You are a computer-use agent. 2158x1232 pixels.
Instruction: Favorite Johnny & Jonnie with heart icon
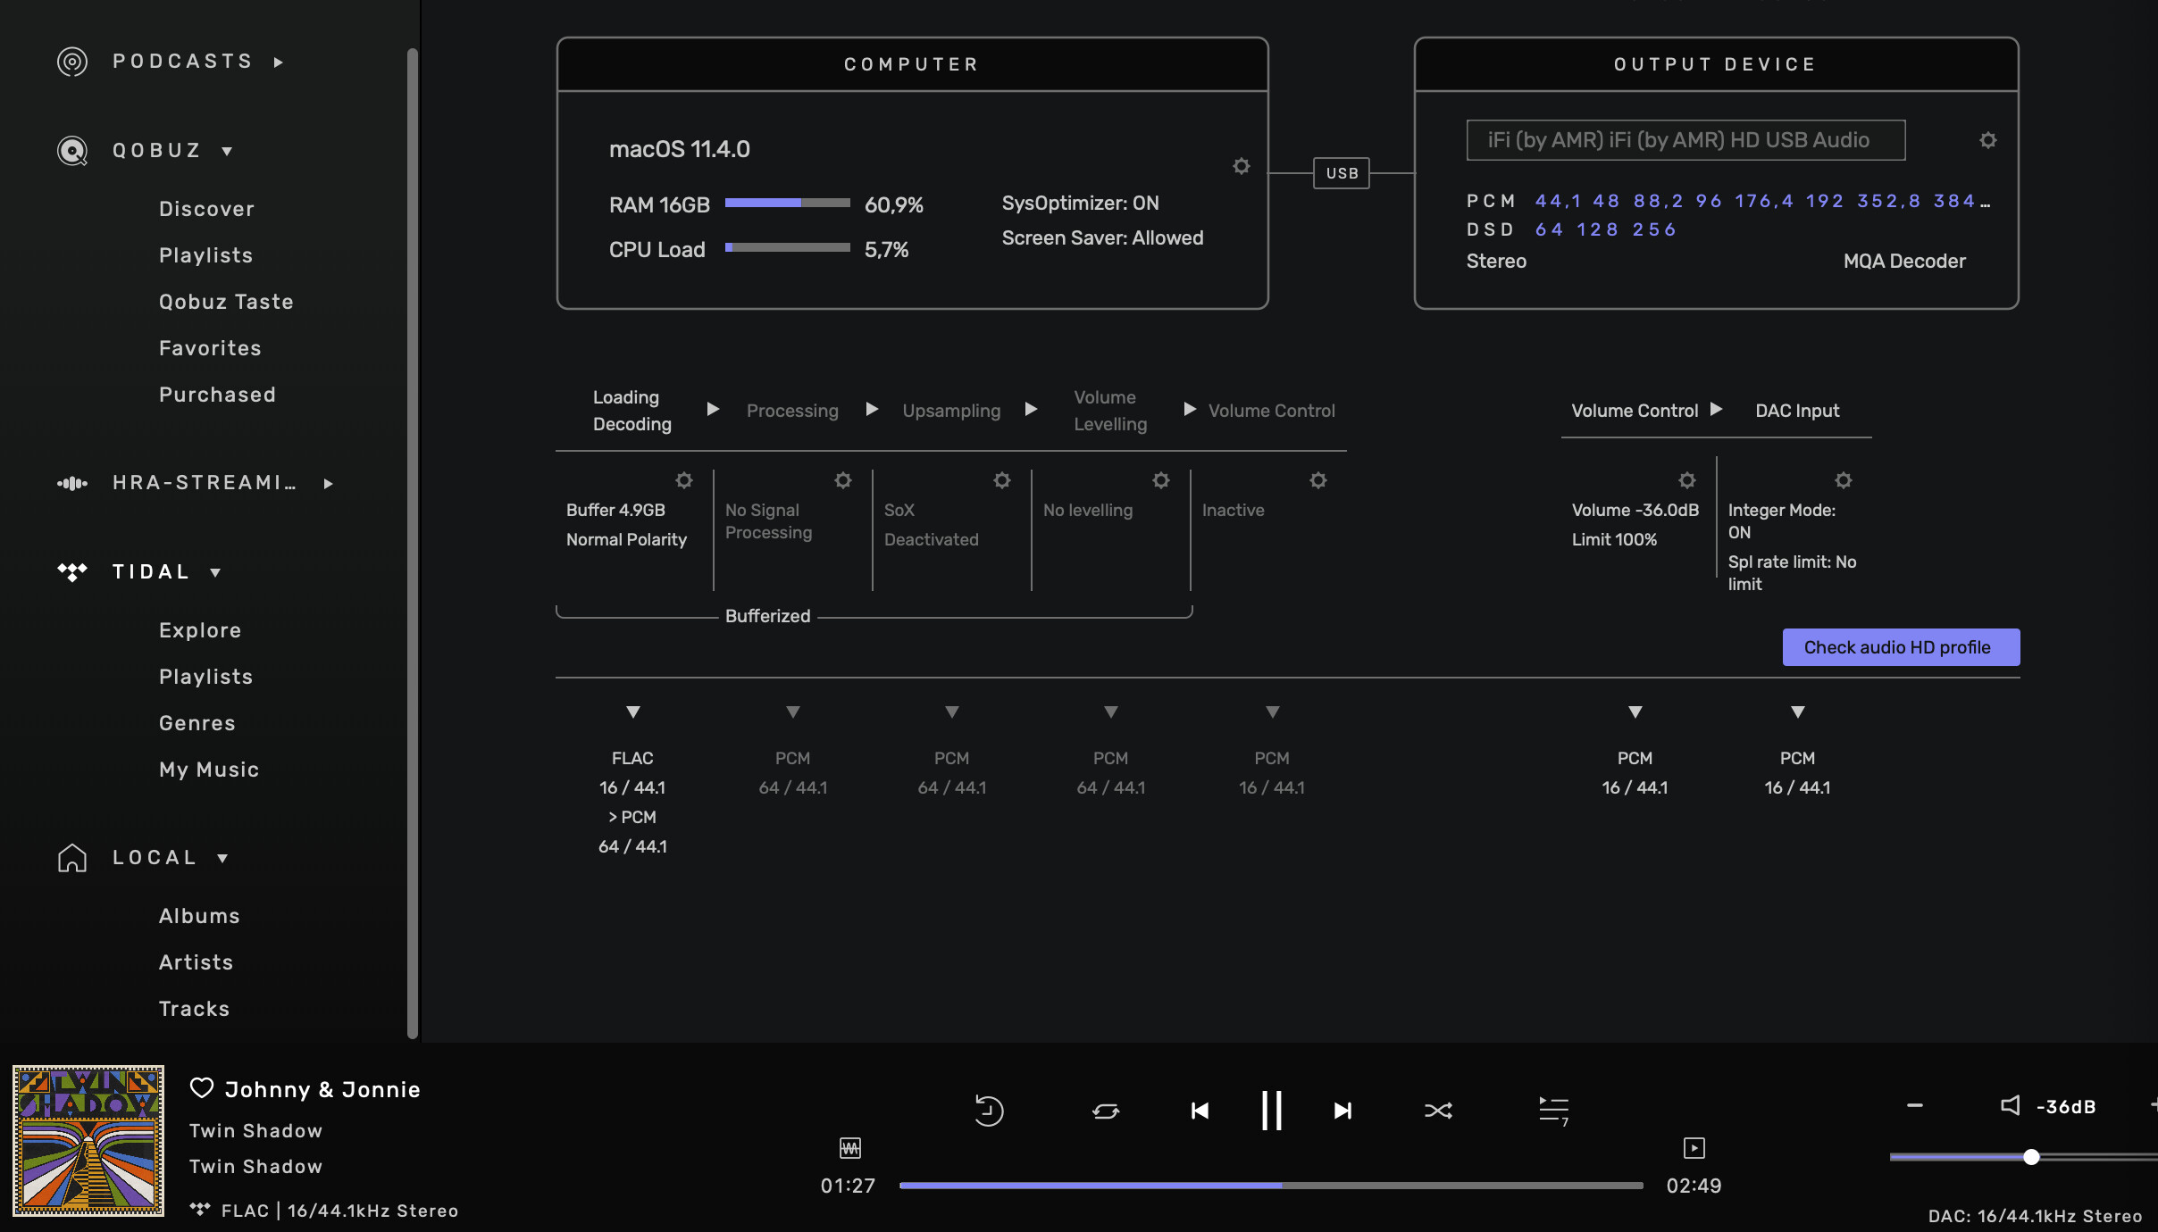(202, 1088)
